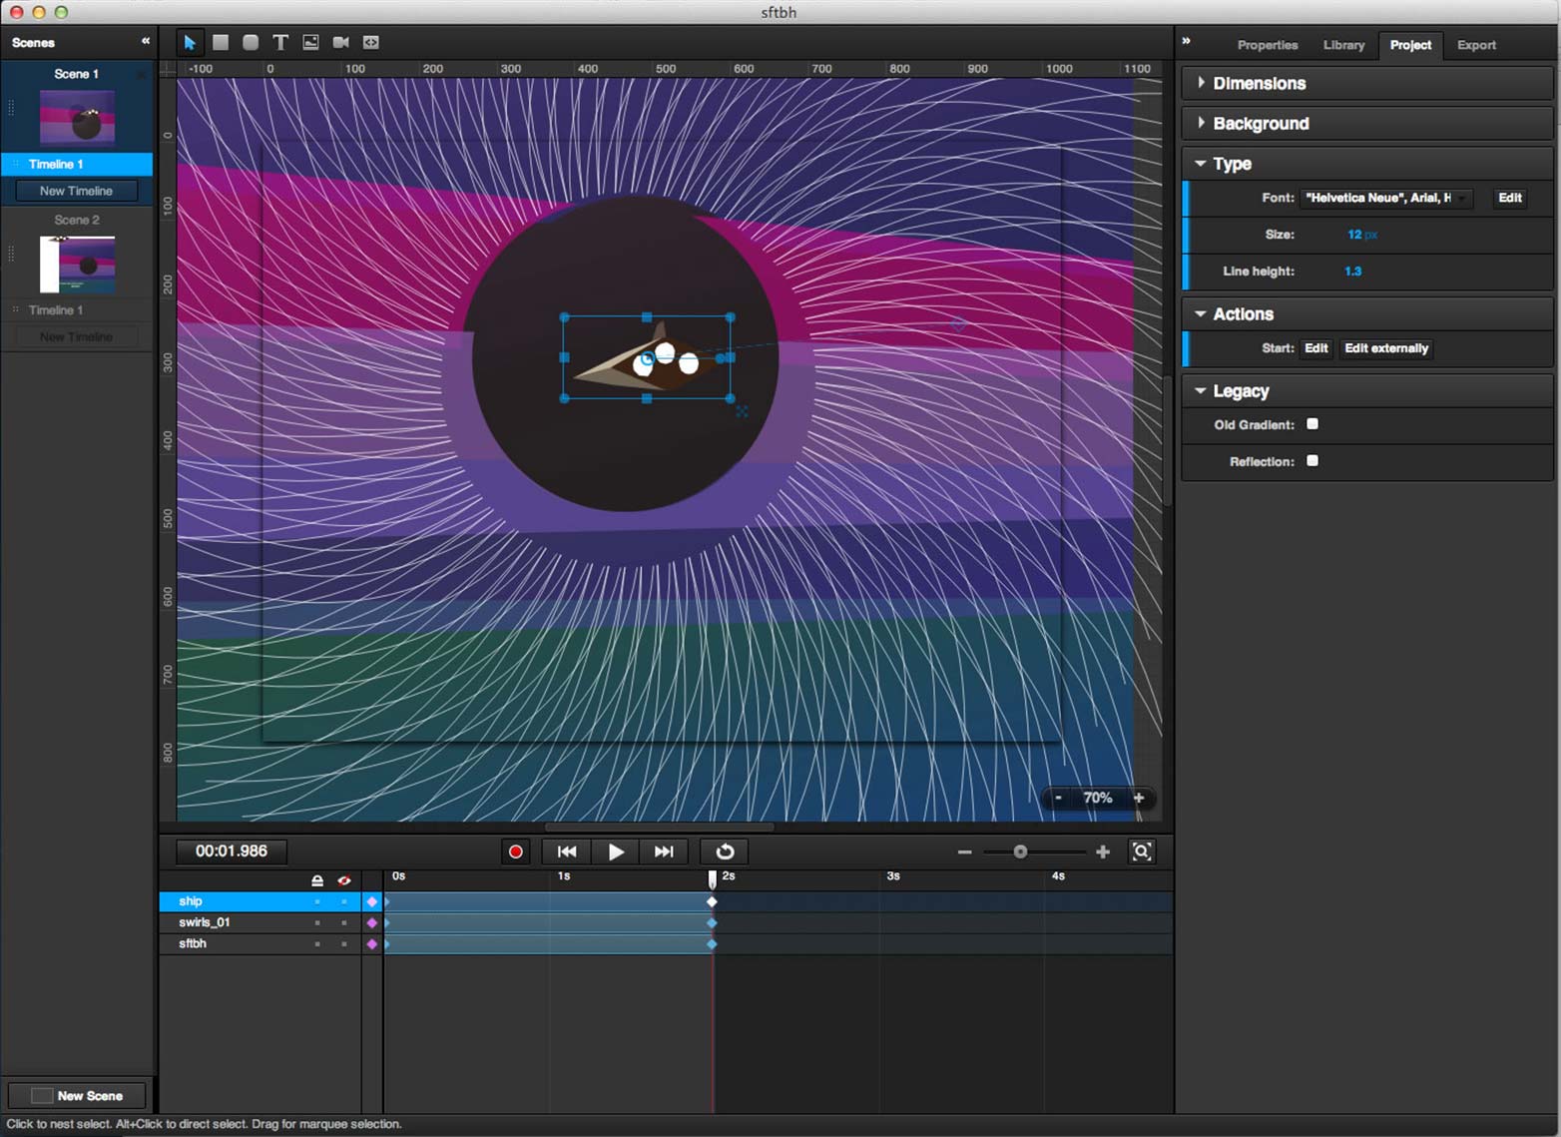Open the Font dropdown
The height and width of the screenshot is (1137, 1561).
pos(1386,198)
